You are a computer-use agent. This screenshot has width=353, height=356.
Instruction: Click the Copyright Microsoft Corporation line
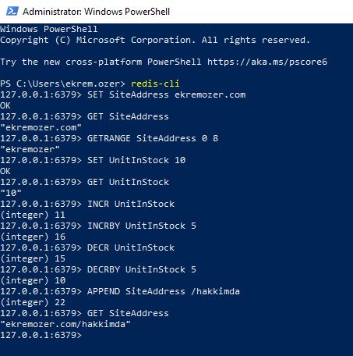155,40
